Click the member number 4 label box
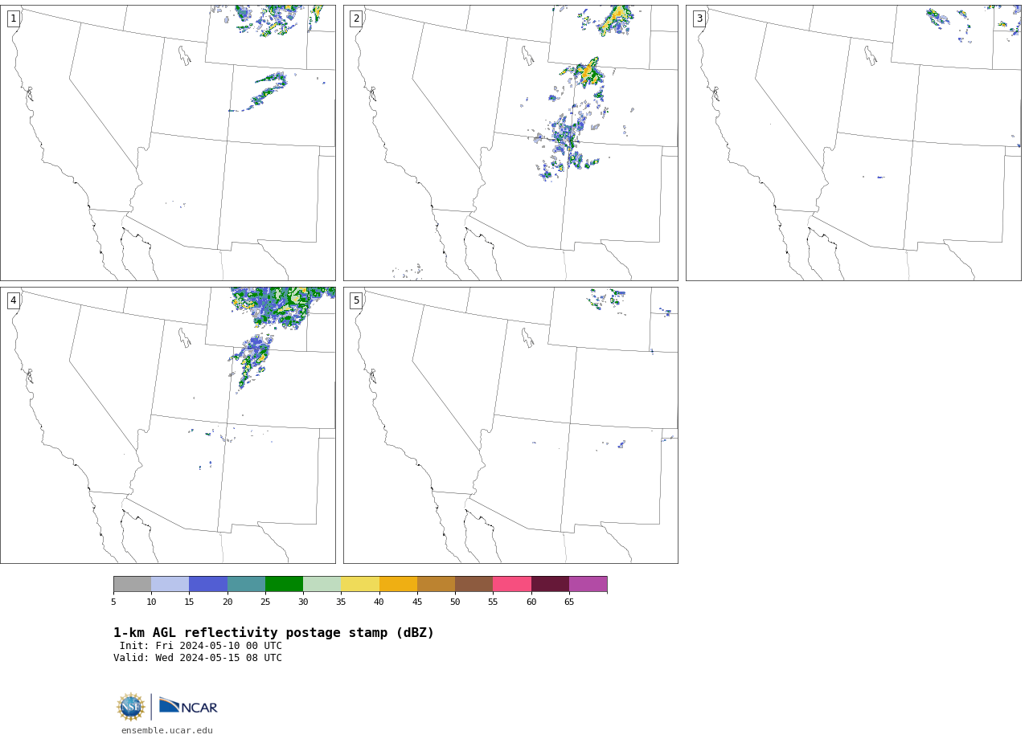1029x739 pixels. click(14, 300)
